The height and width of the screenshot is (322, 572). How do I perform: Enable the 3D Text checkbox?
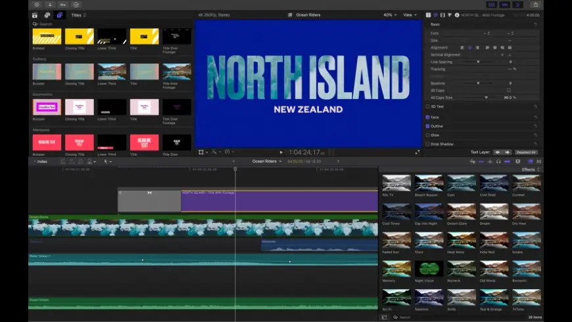[427, 106]
